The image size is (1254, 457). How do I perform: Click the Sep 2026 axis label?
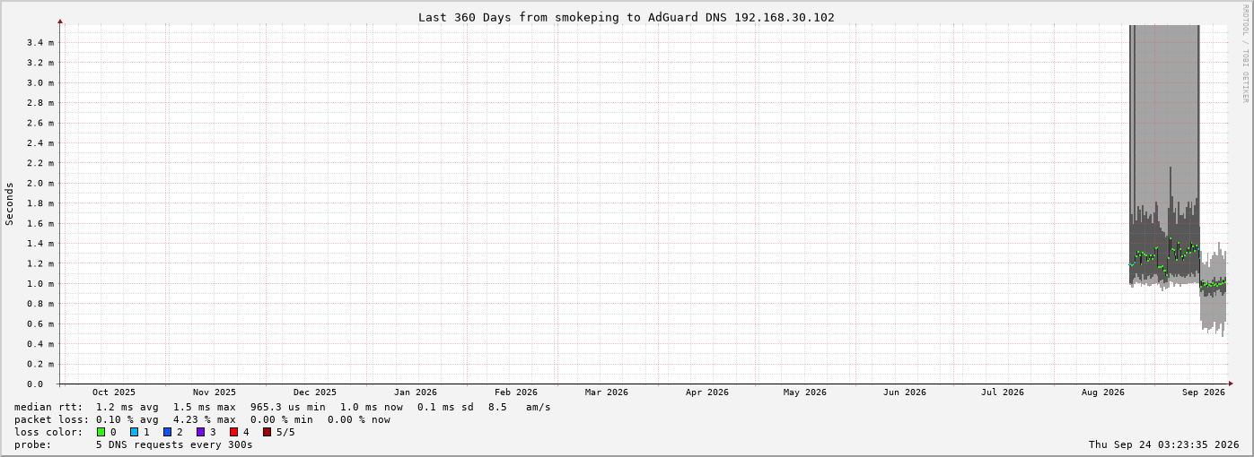(x=1204, y=392)
